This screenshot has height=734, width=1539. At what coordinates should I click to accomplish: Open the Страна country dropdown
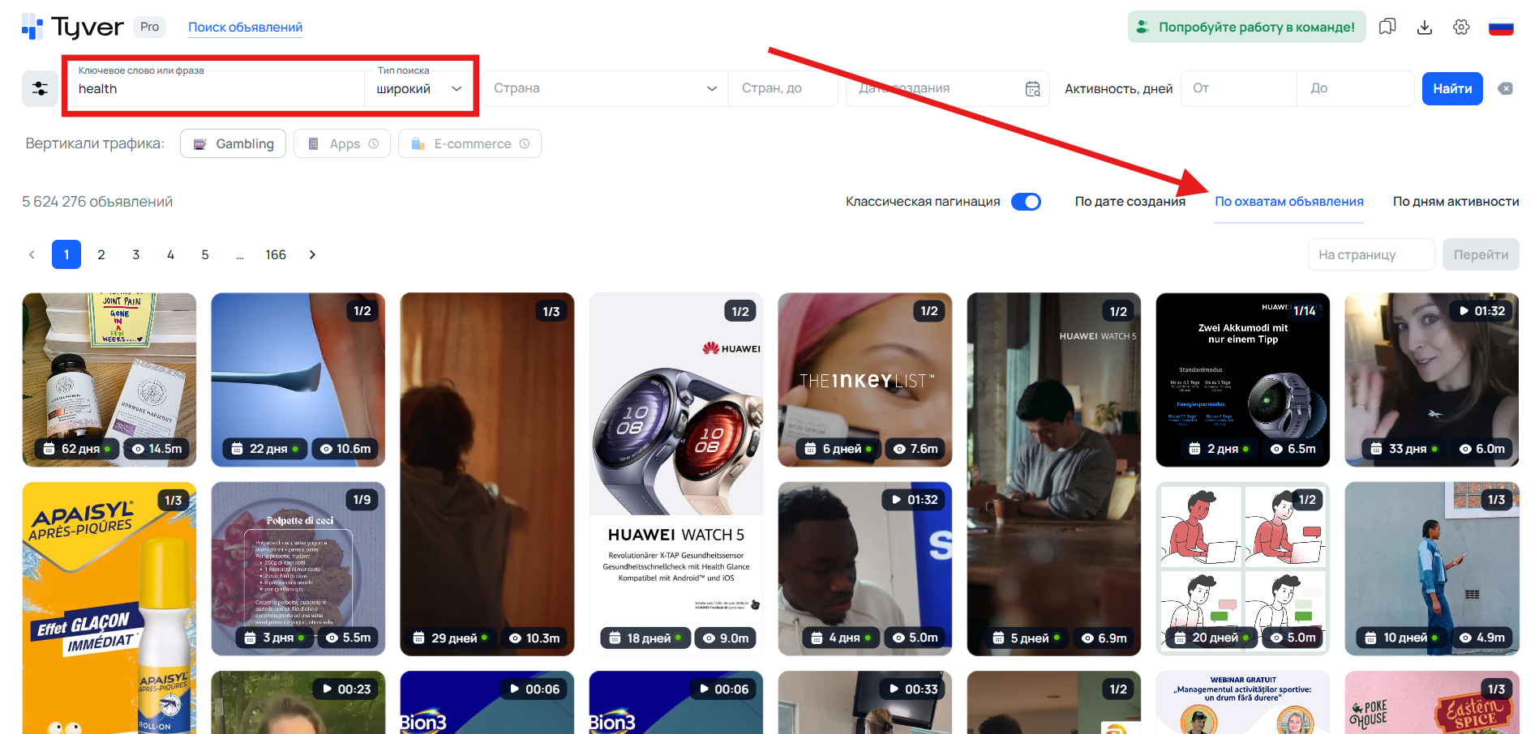coord(604,88)
